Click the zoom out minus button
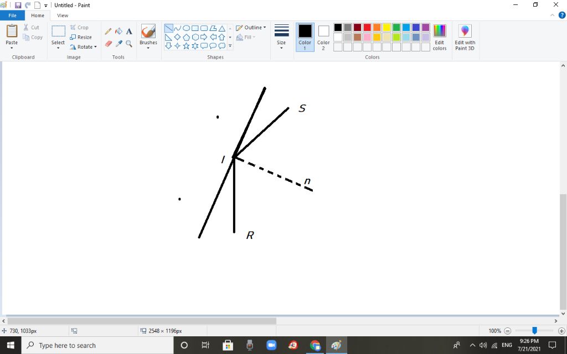 click(x=508, y=331)
